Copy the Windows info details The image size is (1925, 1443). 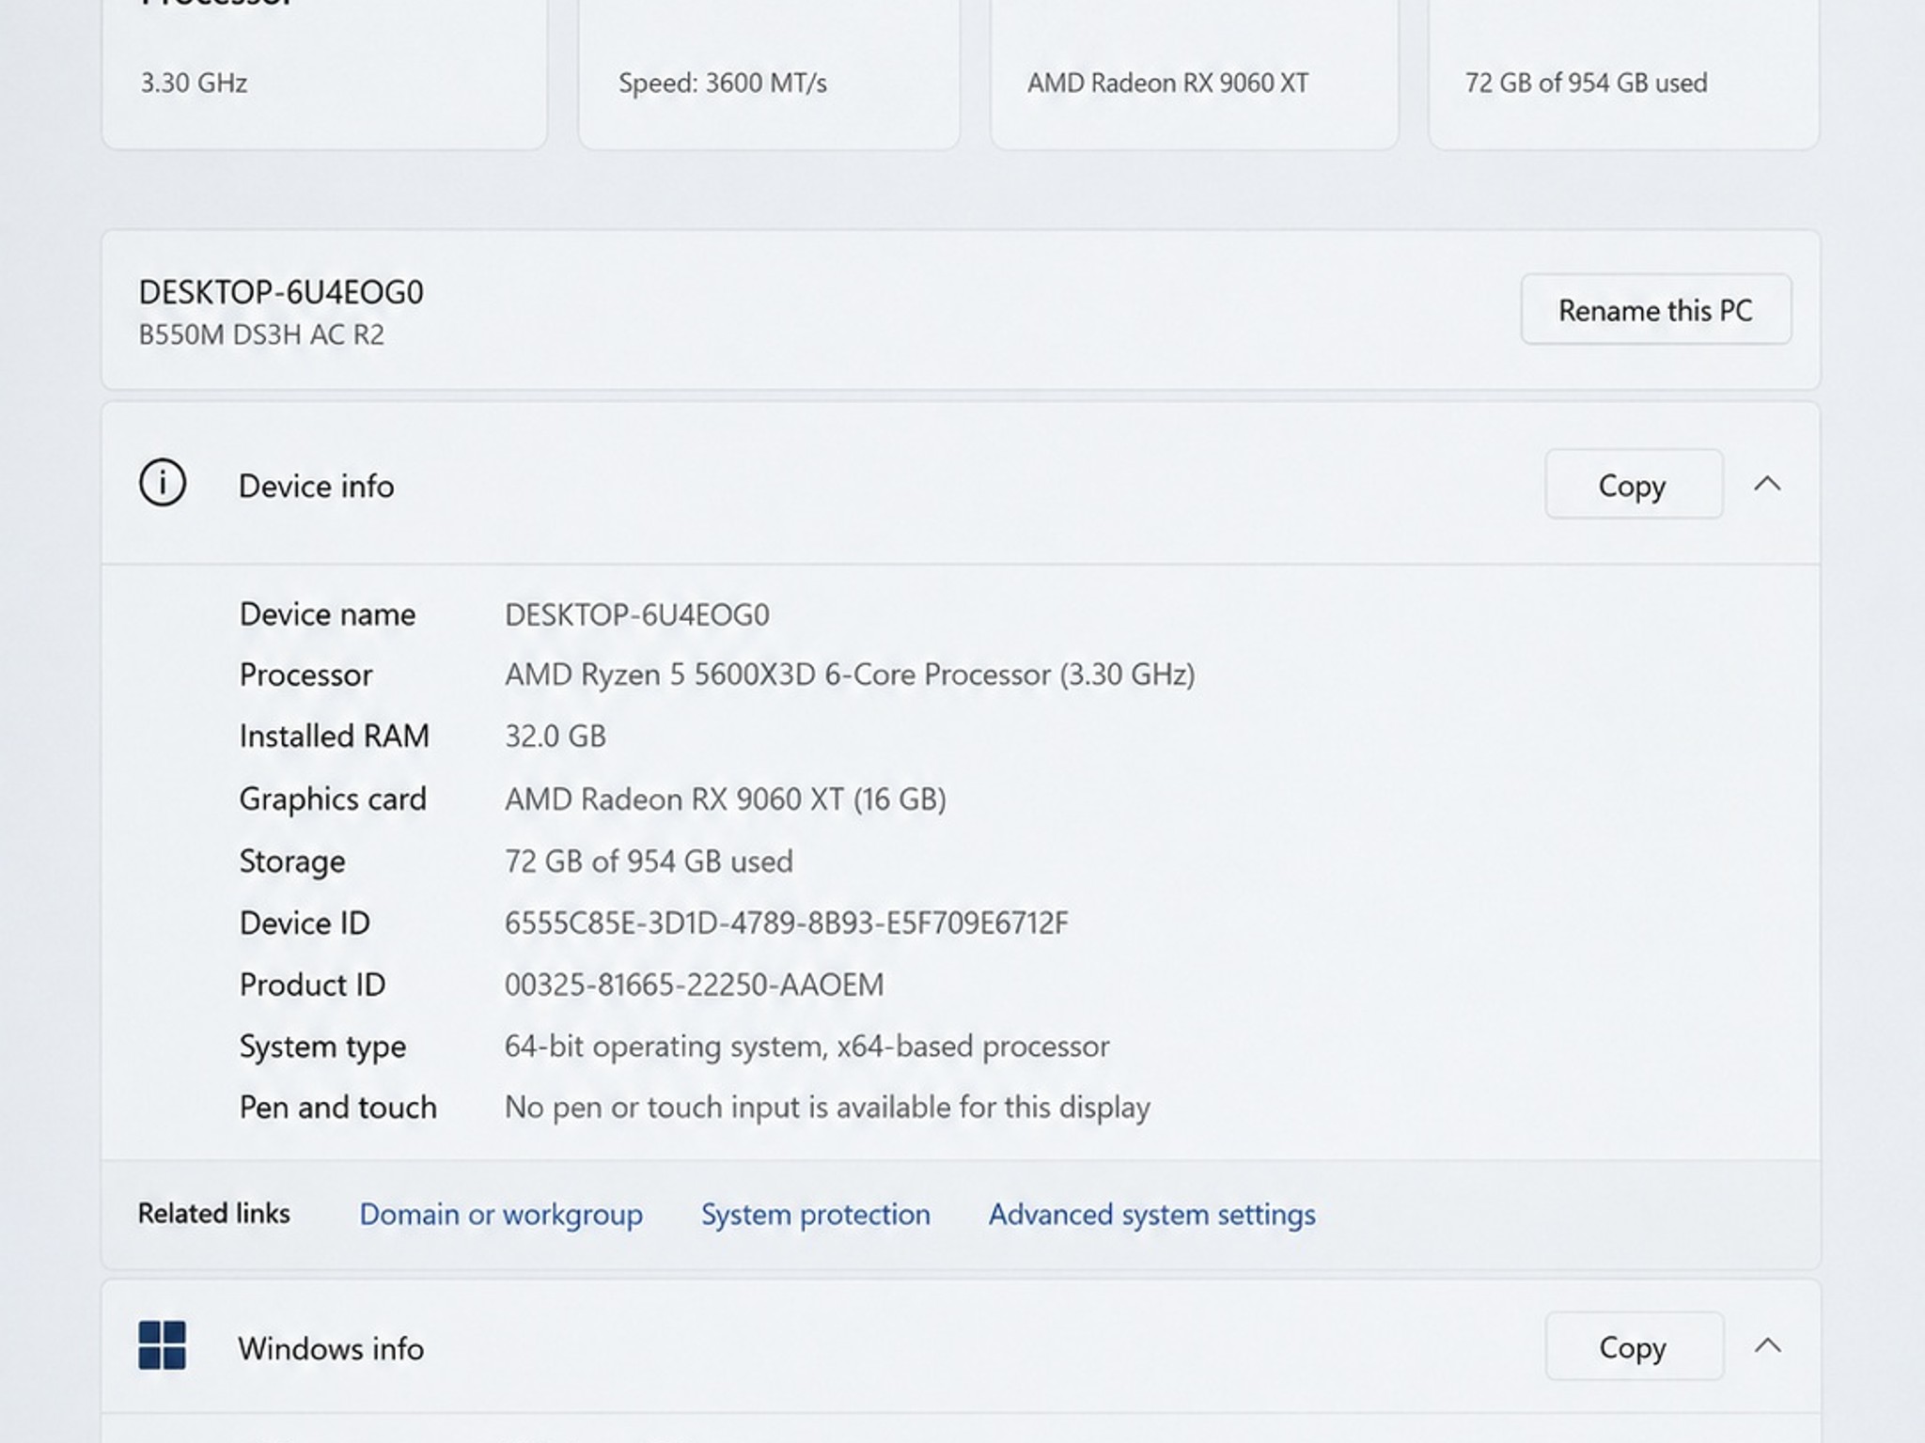[x=1634, y=1346]
